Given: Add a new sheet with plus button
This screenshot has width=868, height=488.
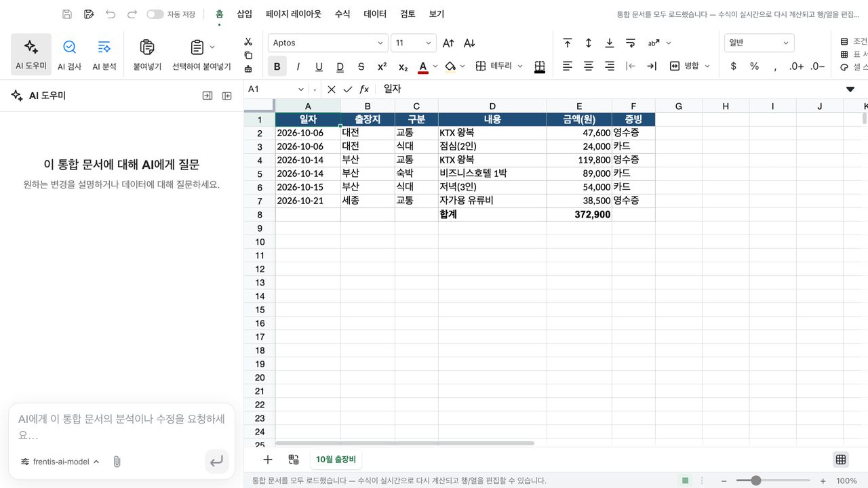Looking at the screenshot, I should [268, 460].
